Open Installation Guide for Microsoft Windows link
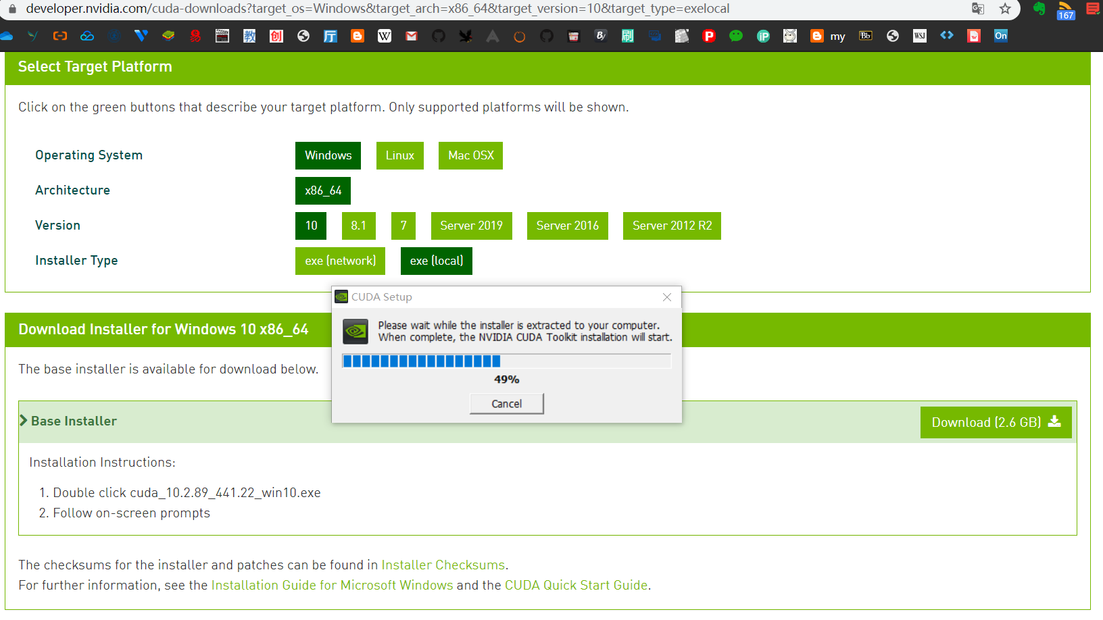 333,585
